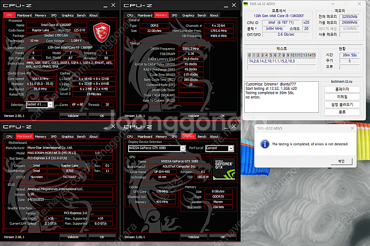Click the BIOS Version 1.90 field

click(70, 194)
